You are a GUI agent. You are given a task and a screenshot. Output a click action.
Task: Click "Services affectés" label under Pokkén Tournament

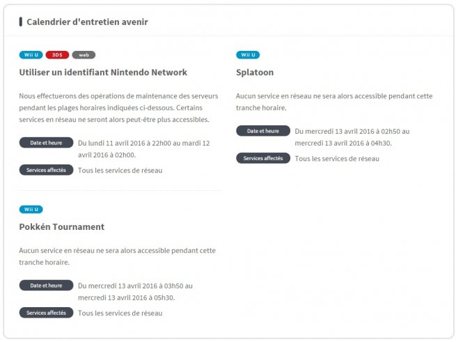click(46, 313)
